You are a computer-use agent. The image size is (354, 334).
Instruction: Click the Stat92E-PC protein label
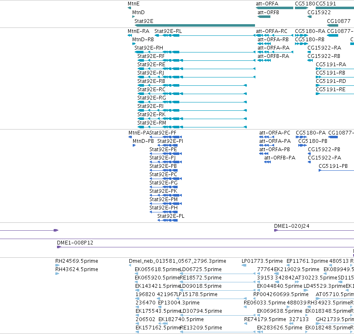tap(163, 174)
